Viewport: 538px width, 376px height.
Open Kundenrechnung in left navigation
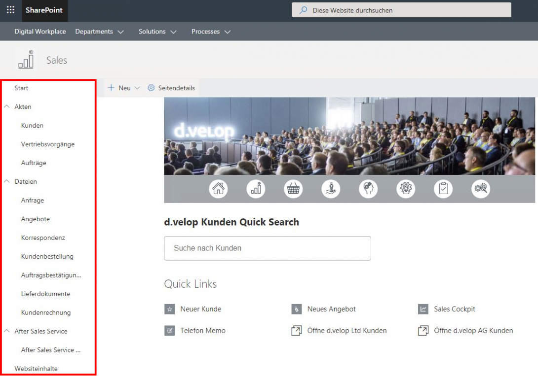(46, 312)
